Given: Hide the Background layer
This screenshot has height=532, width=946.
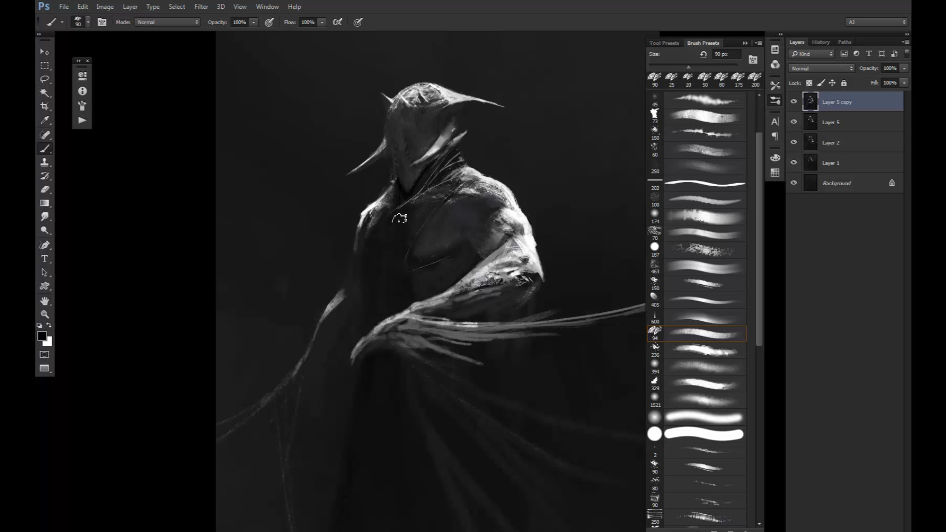Looking at the screenshot, I should tap(794, 183).
